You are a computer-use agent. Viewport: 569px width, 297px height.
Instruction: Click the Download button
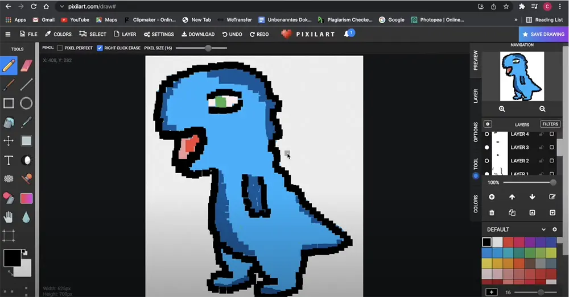point(198,34)
